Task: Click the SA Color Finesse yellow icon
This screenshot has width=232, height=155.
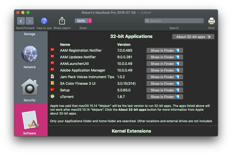Action: (52, 83)
